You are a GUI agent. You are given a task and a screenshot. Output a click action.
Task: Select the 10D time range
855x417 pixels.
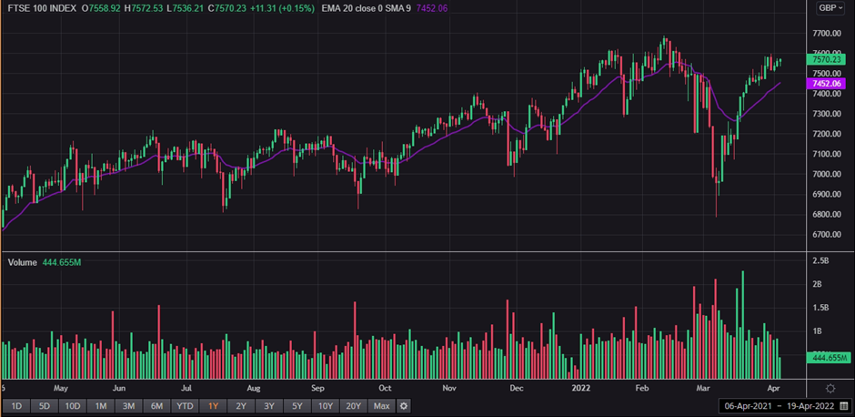(73, 406)
